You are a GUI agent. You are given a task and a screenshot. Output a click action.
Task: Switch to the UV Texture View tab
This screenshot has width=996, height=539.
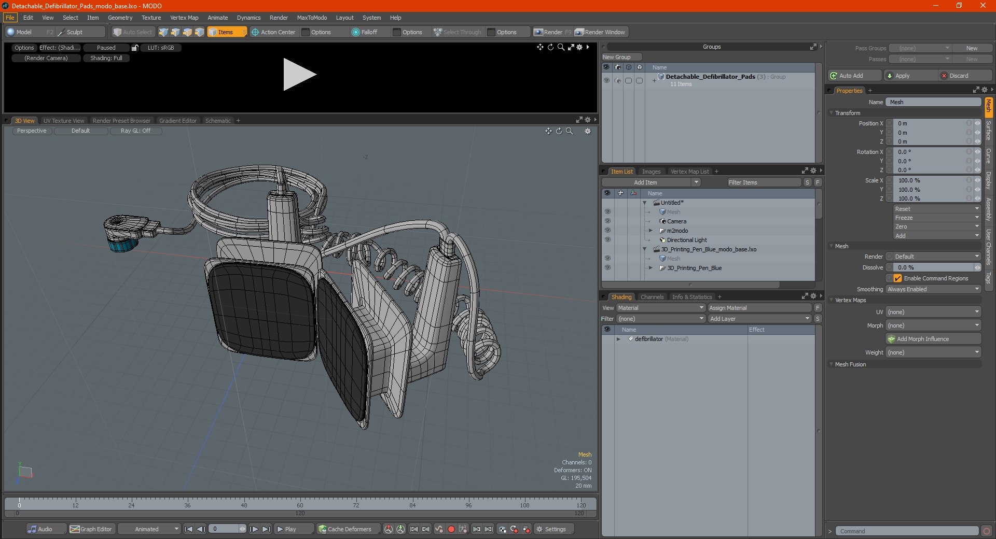pyautogui.click(x=63, y=121)
